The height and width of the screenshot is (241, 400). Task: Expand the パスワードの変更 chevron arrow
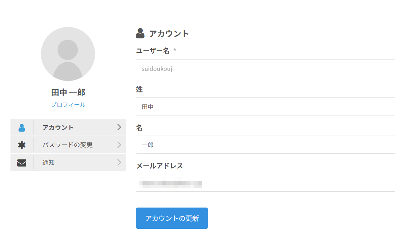coord(119,145)
